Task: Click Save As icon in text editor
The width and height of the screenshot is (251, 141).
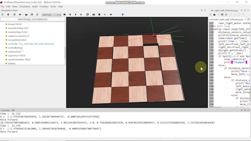Action: coord(222,14)
